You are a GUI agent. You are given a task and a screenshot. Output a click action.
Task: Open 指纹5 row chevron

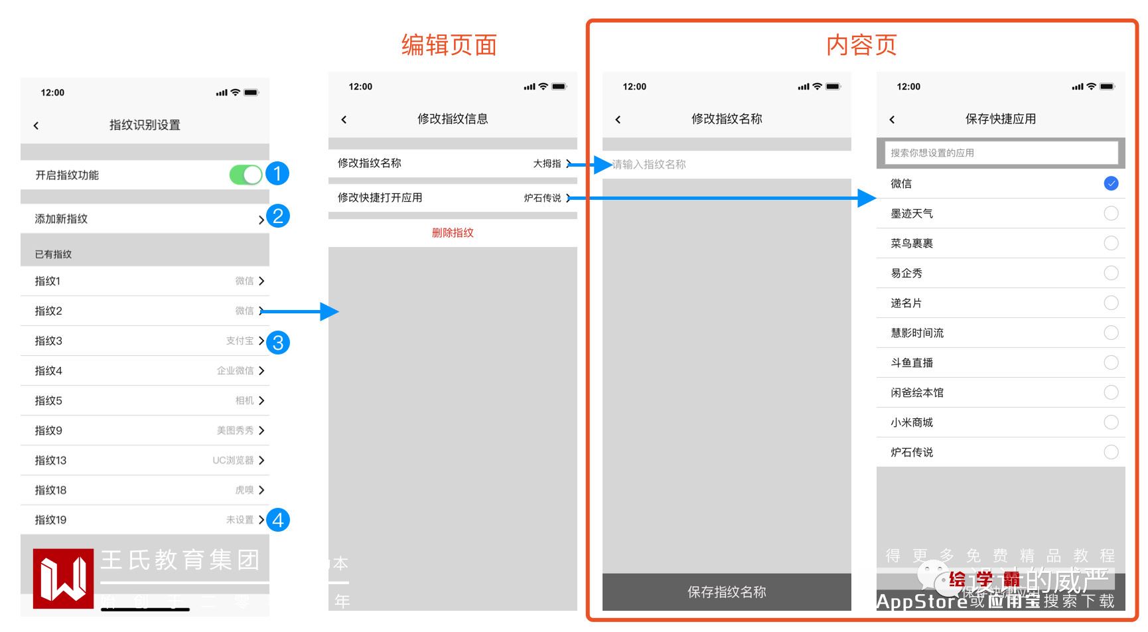[261, 400]
